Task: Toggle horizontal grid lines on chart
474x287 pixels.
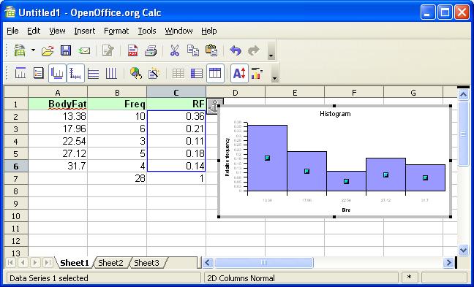Action: [x=93, y=73]
